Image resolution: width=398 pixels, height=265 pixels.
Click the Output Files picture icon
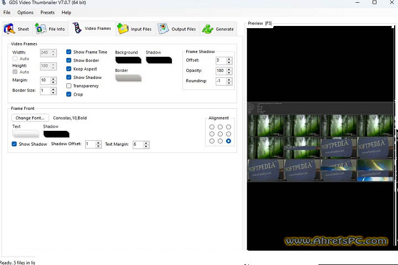[x=163, y=28]
